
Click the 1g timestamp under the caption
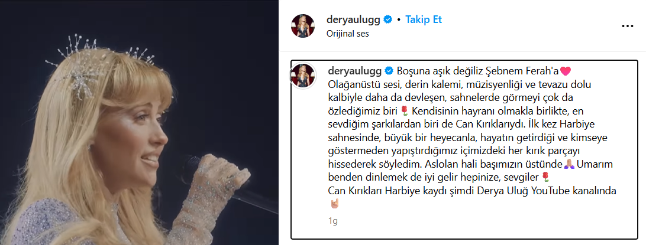(333, 221)
